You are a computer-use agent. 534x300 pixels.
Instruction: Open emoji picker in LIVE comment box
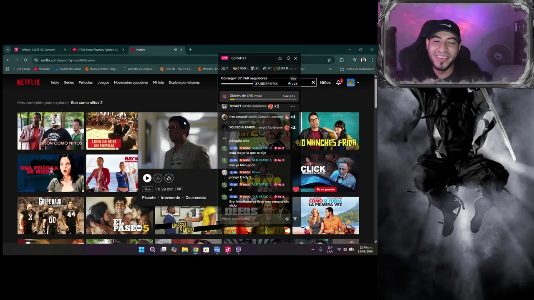287,219
